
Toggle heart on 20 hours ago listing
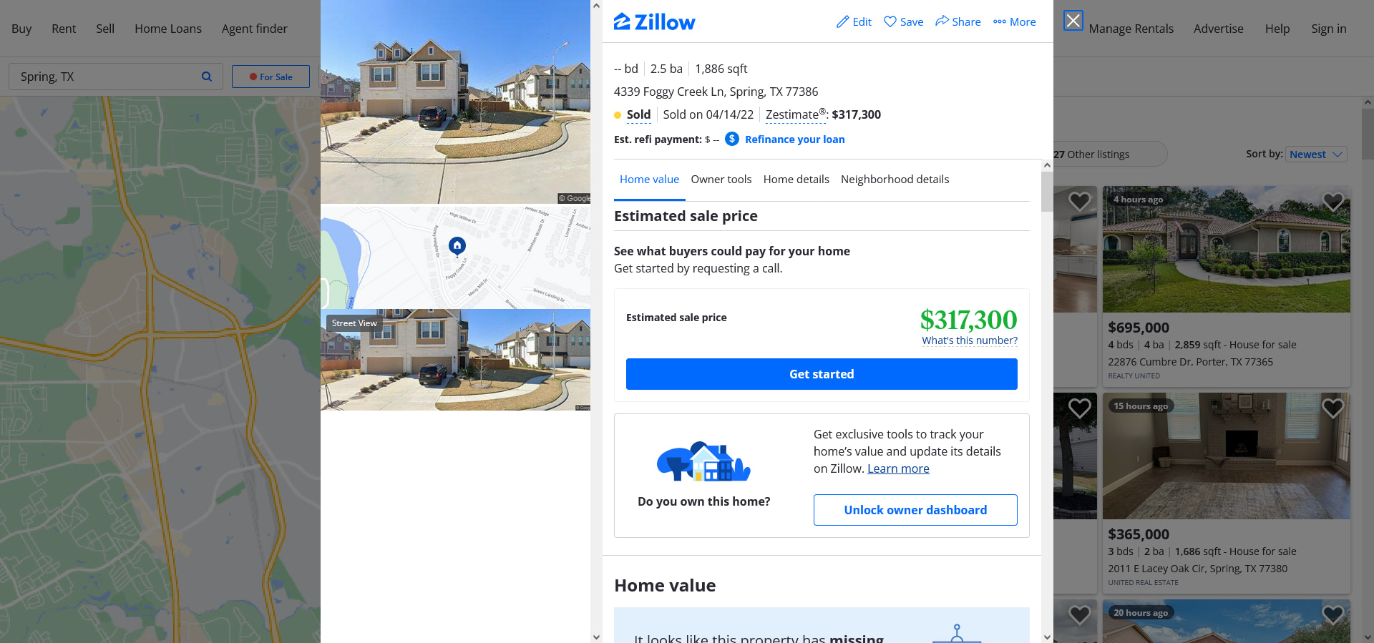(1332, 614)
